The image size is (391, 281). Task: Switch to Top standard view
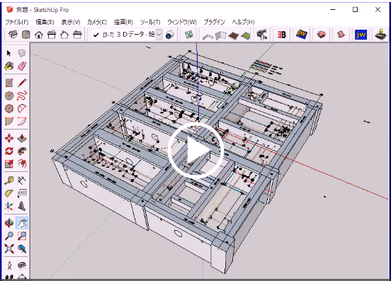25,35
